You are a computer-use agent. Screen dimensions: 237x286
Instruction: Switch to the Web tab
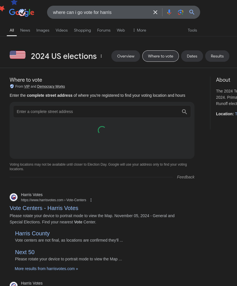tap(121, 30)
